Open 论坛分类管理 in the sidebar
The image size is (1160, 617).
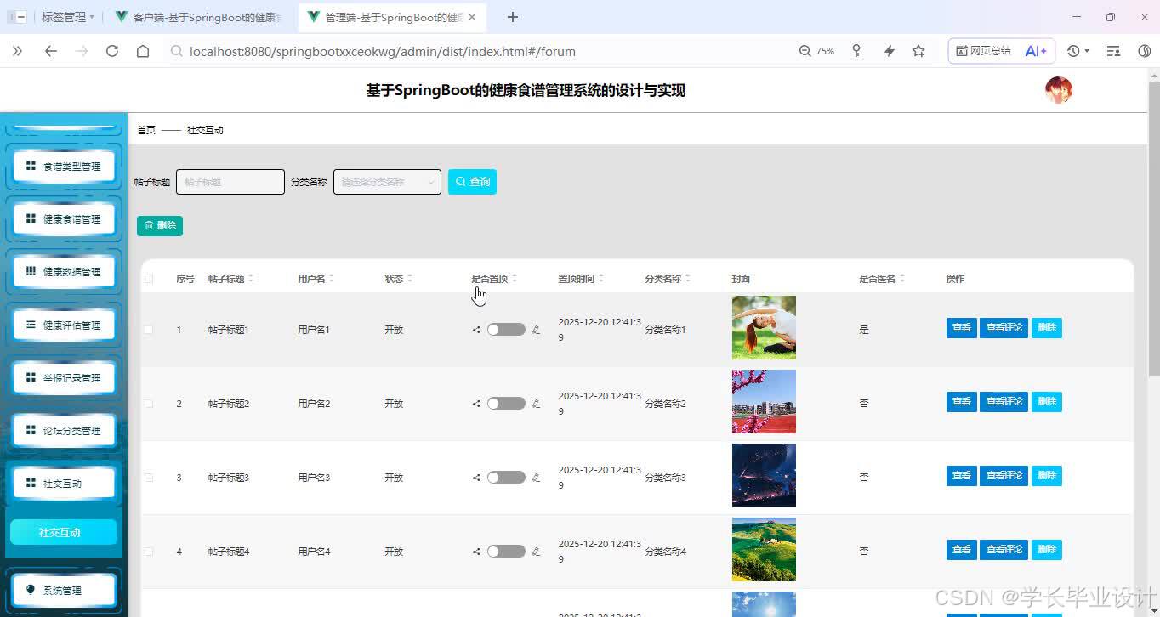(x=64, y=430)
